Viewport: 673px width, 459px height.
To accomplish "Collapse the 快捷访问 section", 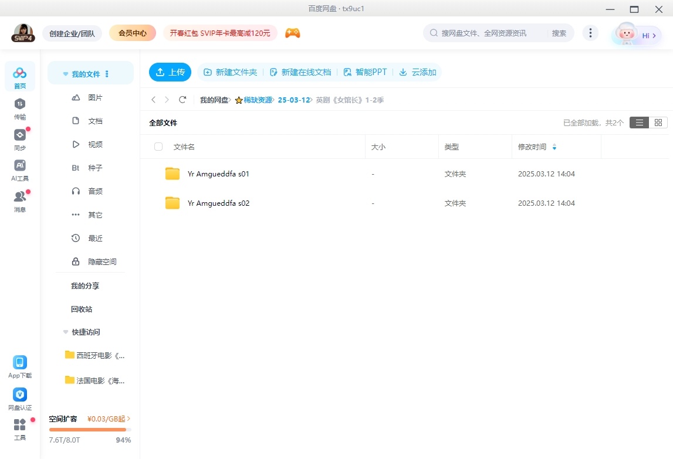I will 65,332.
